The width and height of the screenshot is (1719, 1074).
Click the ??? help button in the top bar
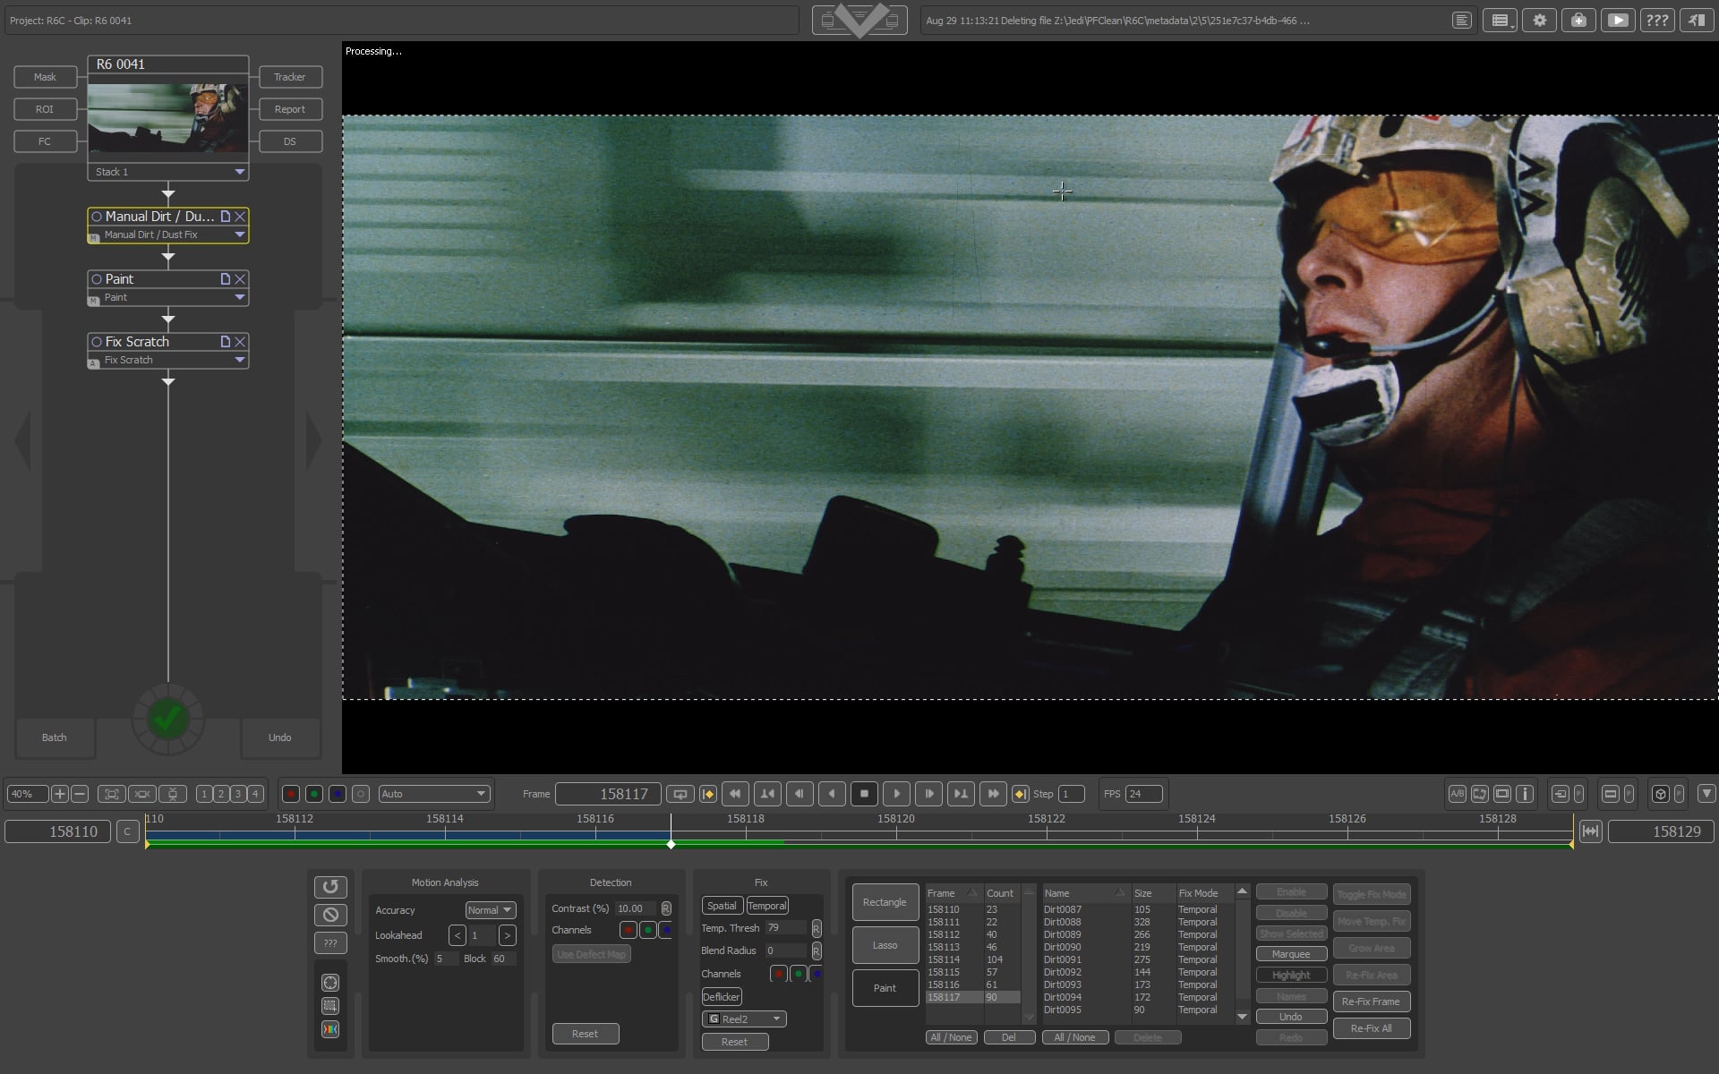point(1657,21)
